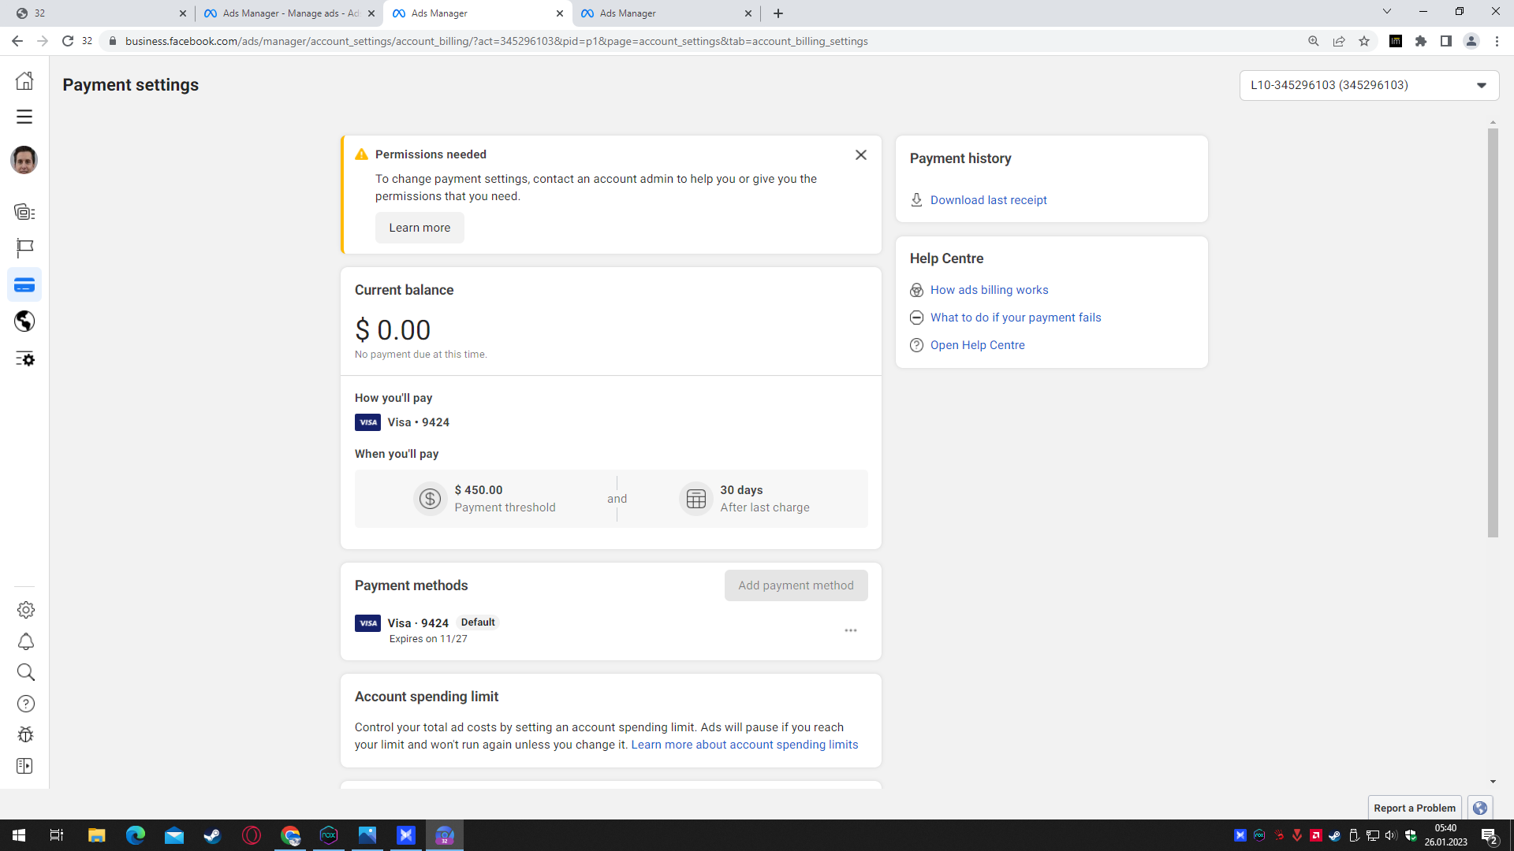Switch to the Ads Manager - Manage ads tab
The width and height of the screenshot is (1514, 851).
point(289,13)
